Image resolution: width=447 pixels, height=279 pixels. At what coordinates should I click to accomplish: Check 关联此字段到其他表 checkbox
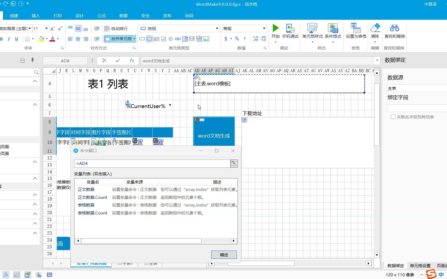point(393,117)
